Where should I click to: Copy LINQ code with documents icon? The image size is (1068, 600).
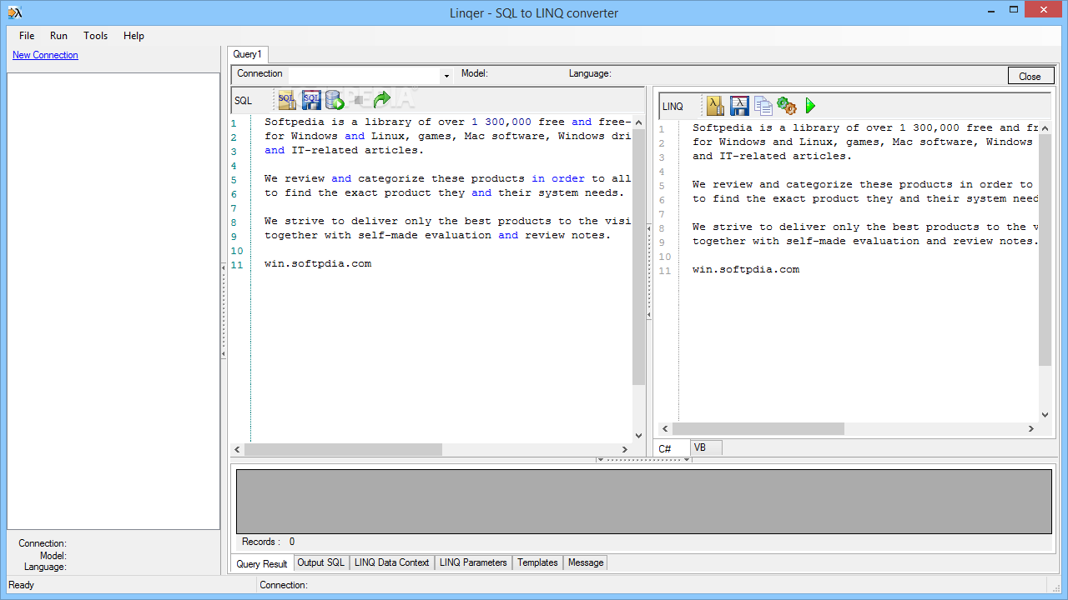click(x=763, y=106)
